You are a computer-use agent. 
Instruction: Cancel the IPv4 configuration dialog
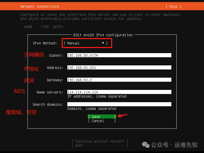coord(102,121)
